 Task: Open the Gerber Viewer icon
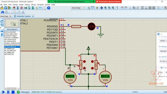click(x=29, y=8)
